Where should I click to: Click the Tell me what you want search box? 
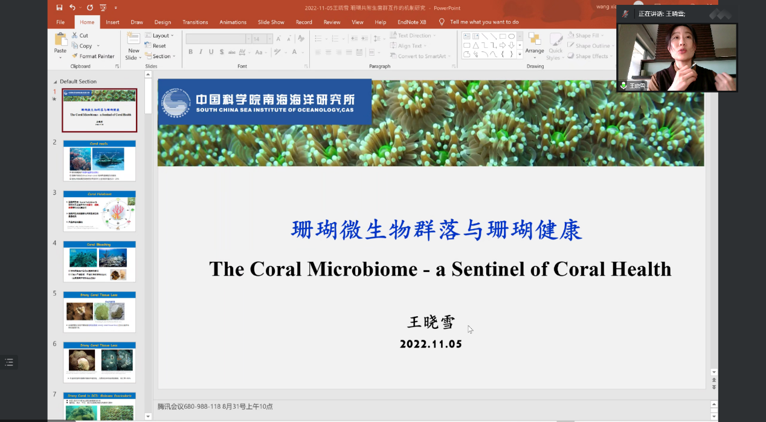click(x=484, y=22)
